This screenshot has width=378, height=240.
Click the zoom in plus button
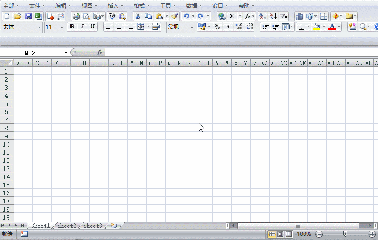[x=372, y=234]
